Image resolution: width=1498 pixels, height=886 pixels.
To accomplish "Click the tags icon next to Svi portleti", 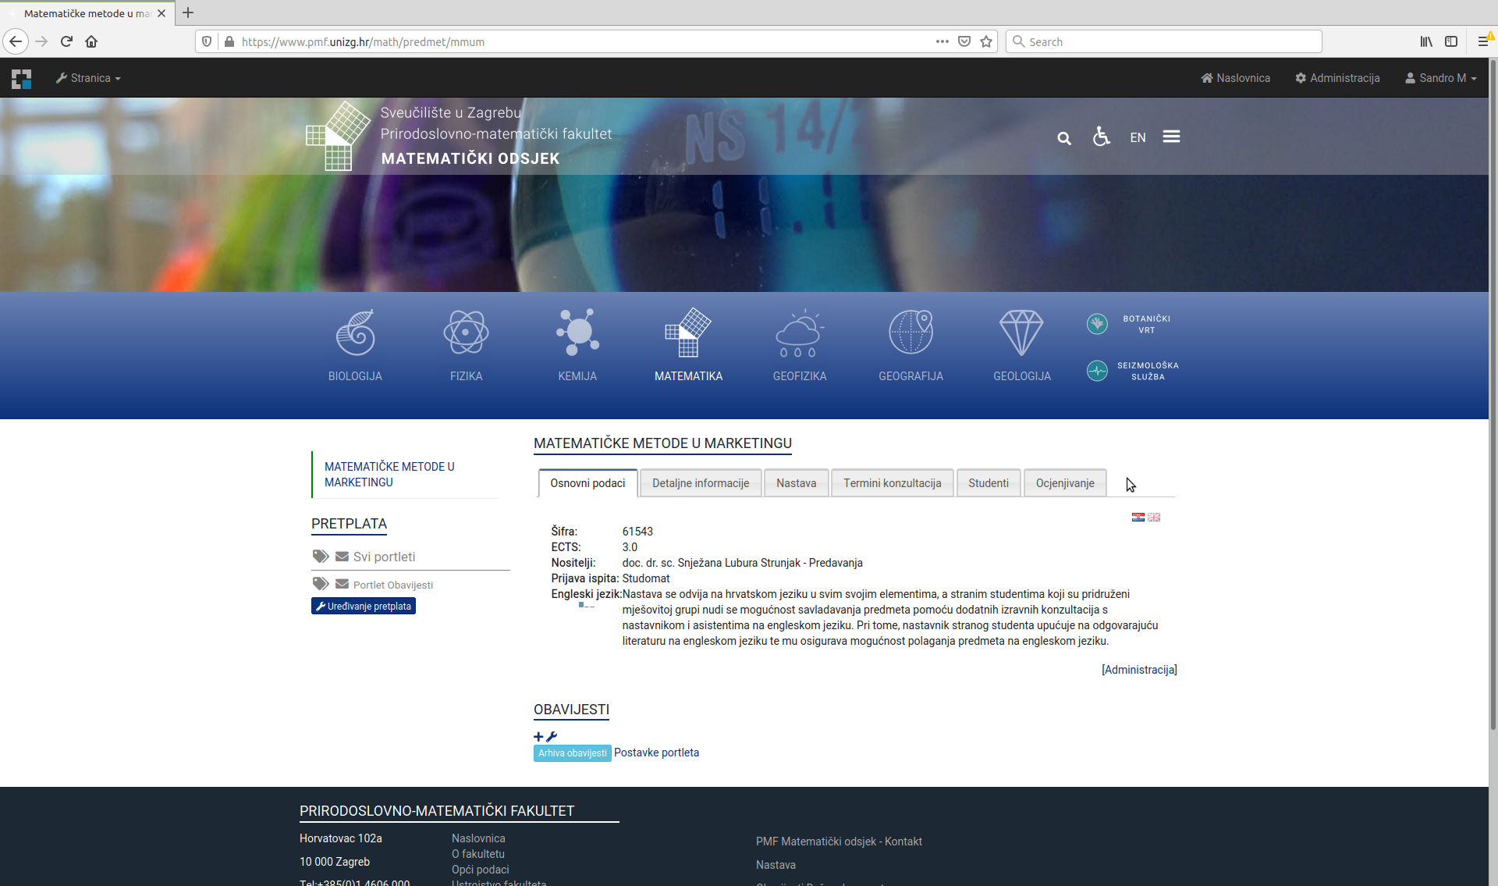I will click(x=321, y=556).
